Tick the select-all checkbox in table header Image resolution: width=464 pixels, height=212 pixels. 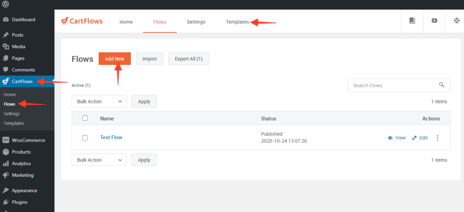click(x=85, y=118)
